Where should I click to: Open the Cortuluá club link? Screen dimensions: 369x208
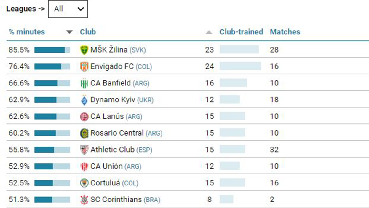point(105,183)
